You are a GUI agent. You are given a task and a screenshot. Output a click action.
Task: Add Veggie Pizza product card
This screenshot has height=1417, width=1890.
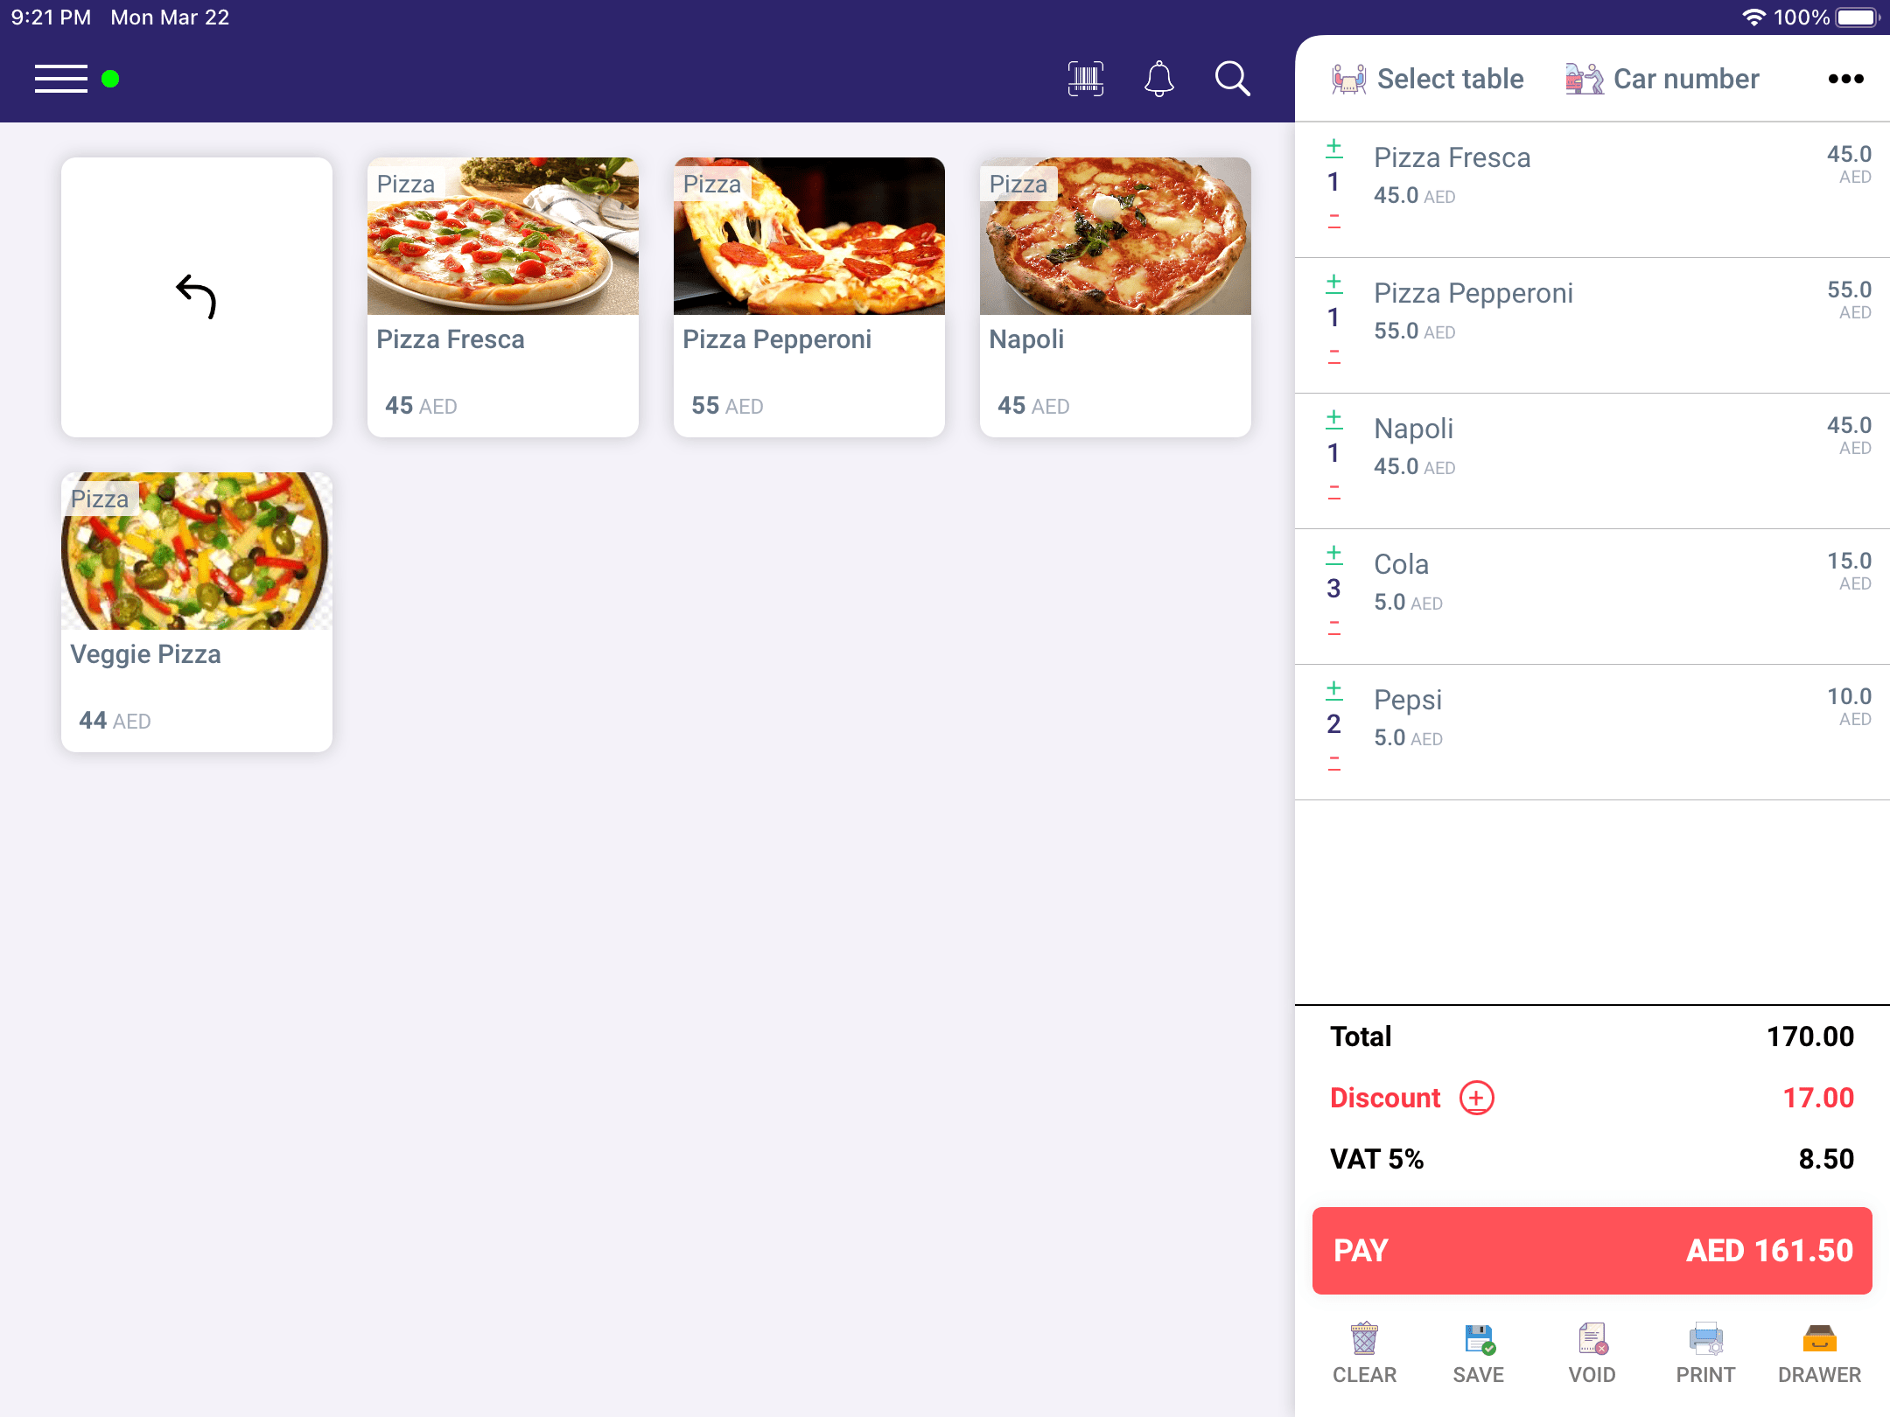[197, 612]
